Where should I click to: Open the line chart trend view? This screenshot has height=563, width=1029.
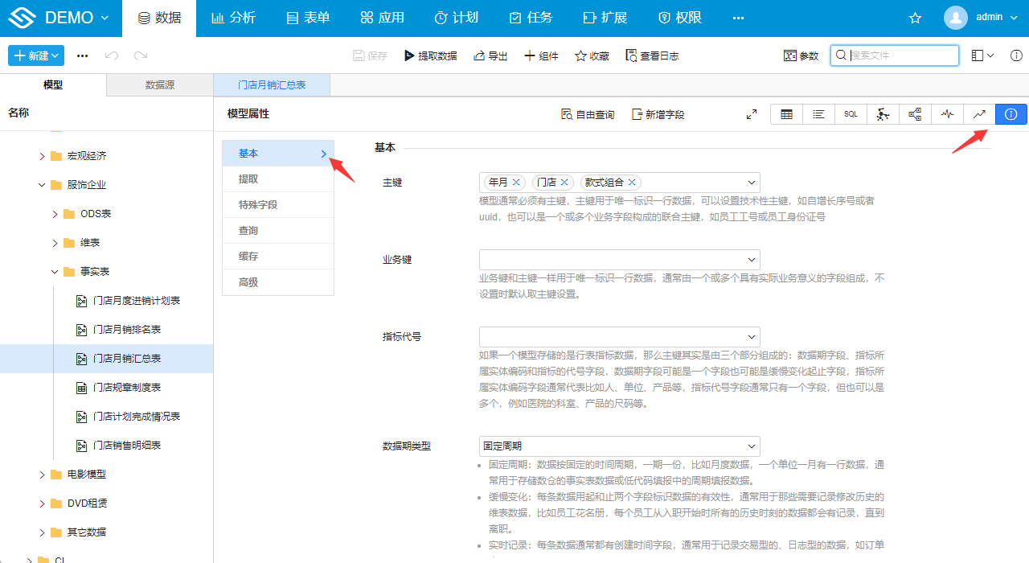click(x=979, y=115)
